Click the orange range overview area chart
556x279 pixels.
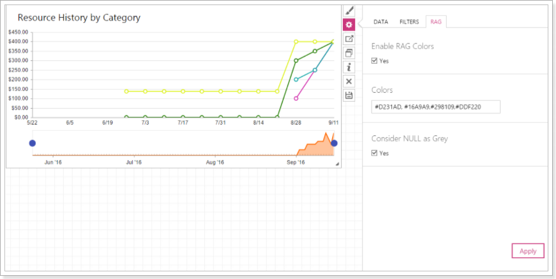point(316,145)
